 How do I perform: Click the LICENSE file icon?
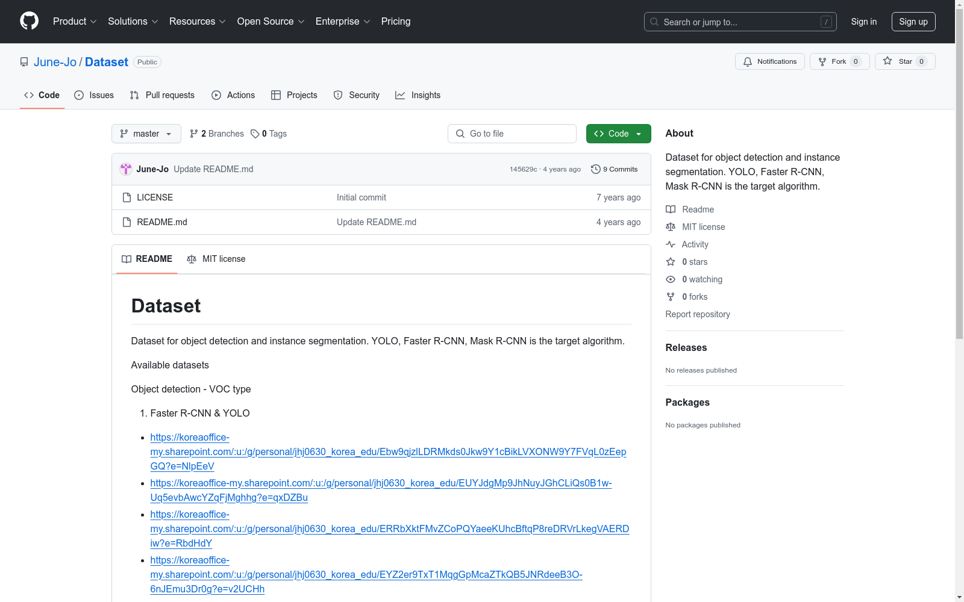coord(127,197)
